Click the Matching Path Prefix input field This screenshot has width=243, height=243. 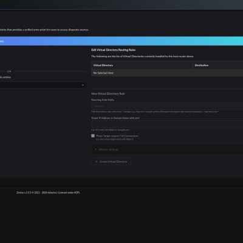point(167,106)
